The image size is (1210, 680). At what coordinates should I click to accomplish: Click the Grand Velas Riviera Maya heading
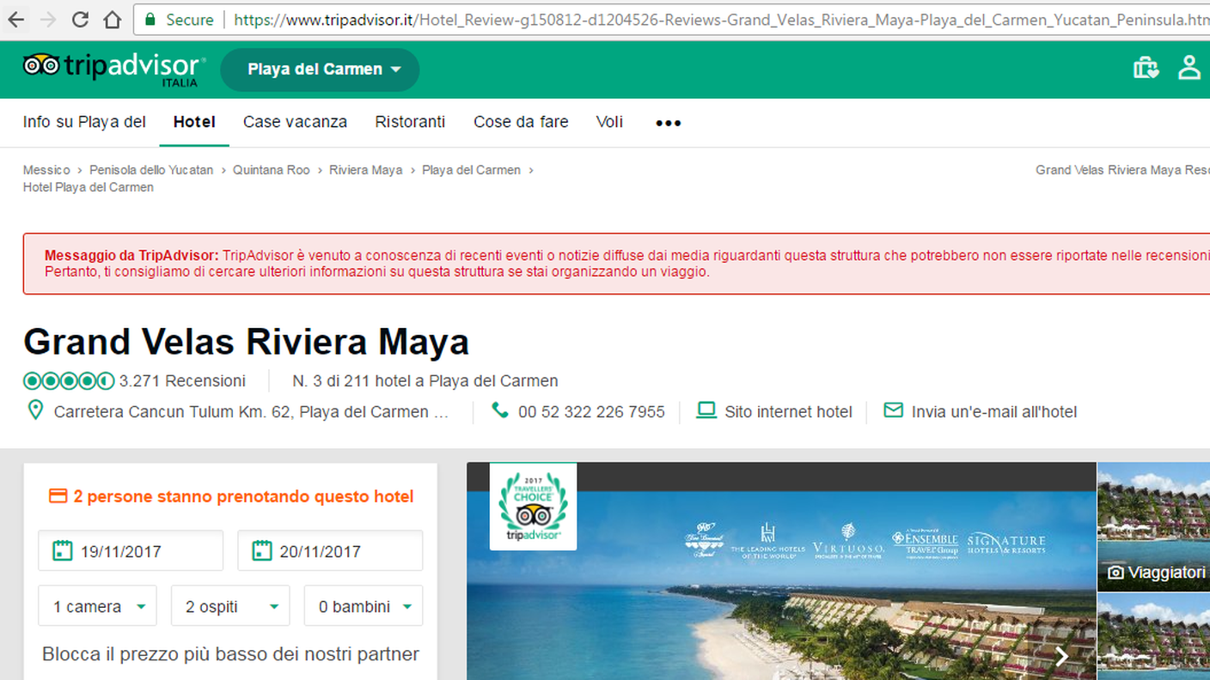246,342
